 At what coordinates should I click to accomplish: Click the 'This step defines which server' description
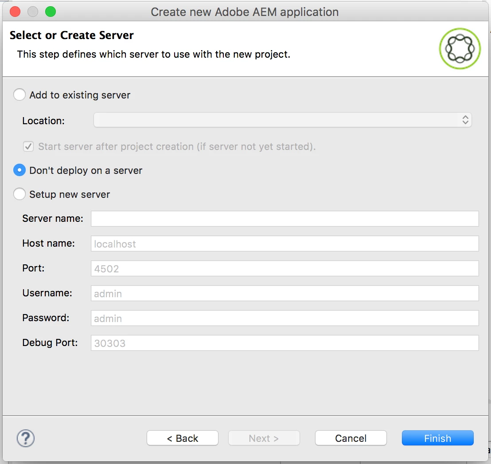coord(154,54)
